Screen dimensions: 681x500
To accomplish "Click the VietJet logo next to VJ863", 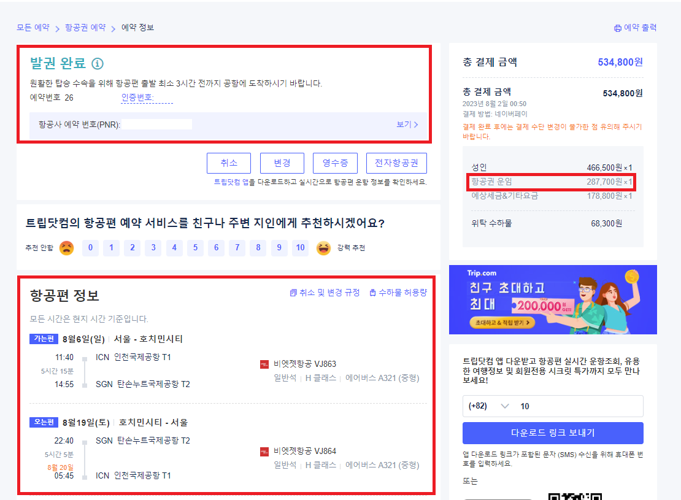I will point(264,364).
